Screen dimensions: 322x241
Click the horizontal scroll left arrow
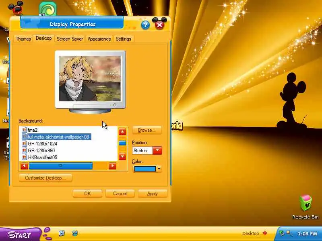point(24,166)
